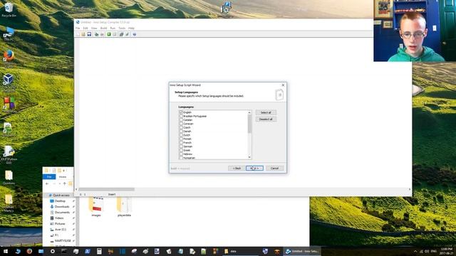This screenshot has width=456, height=256.
Task: Close the Inno Setup Script Wizard dialog
Action: coord(283,85)
